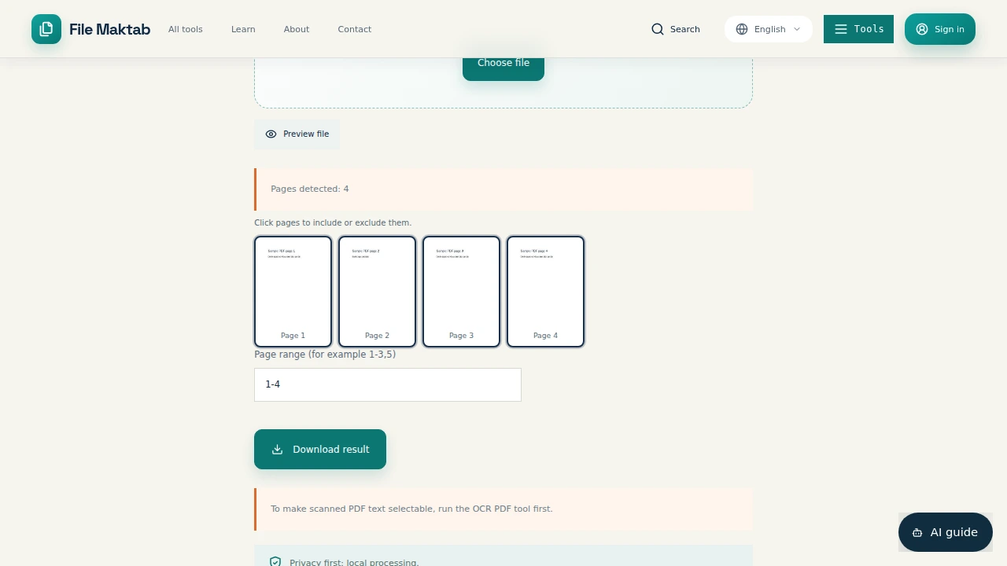This screenshot has width=1007, height=566.
Task: Click the Pages detected: 4 notice
Action: coord(503,189)
